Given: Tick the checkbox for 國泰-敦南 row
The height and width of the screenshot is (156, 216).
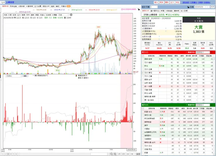Looking at the screenshot, I should [143, 59].
